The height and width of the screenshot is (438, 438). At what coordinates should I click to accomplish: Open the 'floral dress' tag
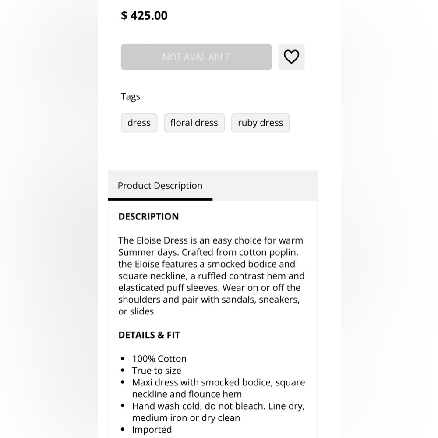click(x=194, y=123)
